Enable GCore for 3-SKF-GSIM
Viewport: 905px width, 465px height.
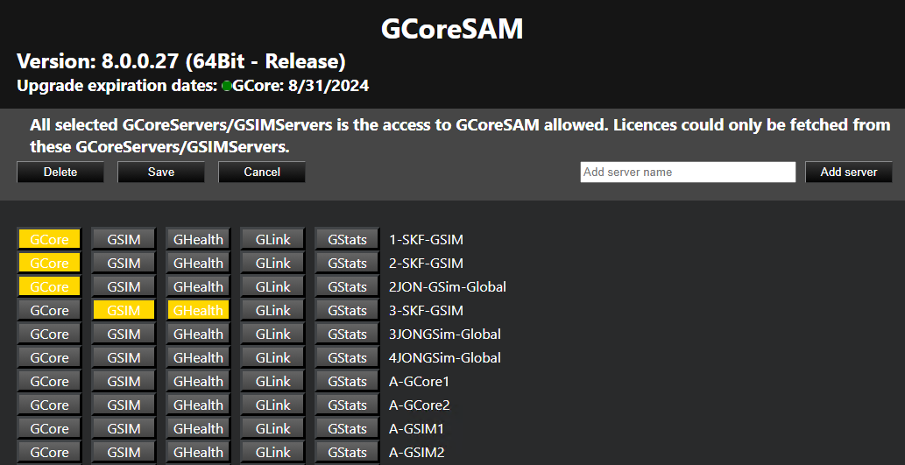[x=49, y=310]
